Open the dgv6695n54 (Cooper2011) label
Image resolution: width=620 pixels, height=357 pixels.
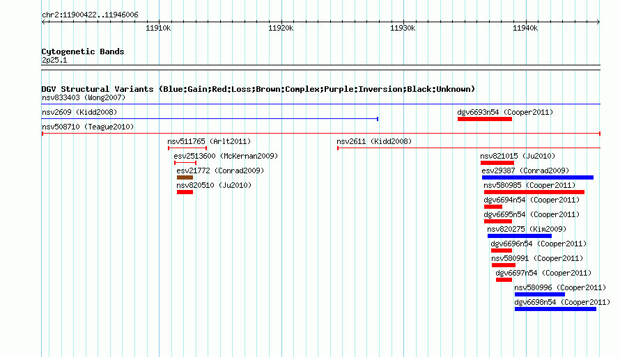(532, 214)
